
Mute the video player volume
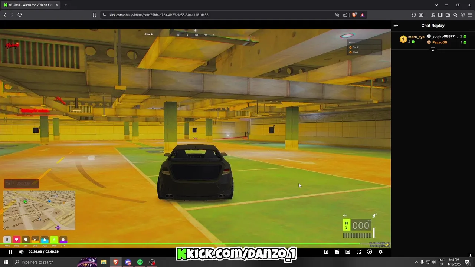coord(21,252)
